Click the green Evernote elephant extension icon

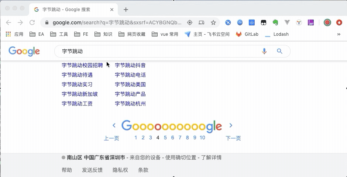(x=275, y=22)
